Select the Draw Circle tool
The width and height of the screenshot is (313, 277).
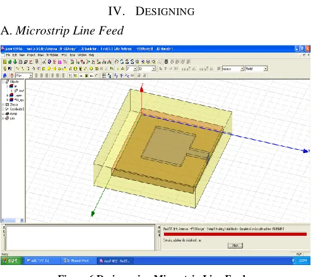[x=49, y=69]
